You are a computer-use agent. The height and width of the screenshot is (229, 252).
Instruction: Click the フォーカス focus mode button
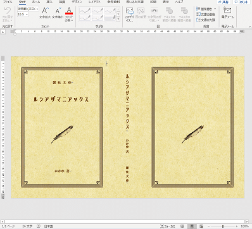point(168,226)
